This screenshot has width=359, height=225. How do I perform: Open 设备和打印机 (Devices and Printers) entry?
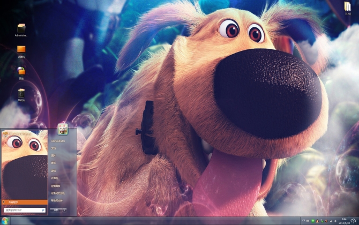point(58,193)
